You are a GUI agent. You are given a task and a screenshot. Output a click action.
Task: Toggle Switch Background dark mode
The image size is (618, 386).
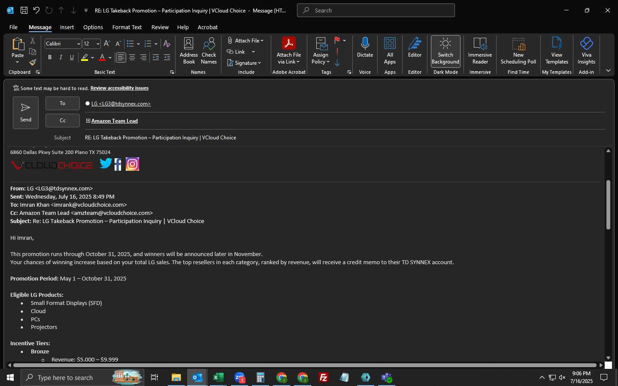pyautogui.click(x=445, y=51)
